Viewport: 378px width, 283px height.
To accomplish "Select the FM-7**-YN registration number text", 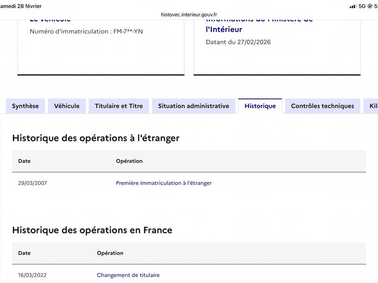I will coord(128,32).
